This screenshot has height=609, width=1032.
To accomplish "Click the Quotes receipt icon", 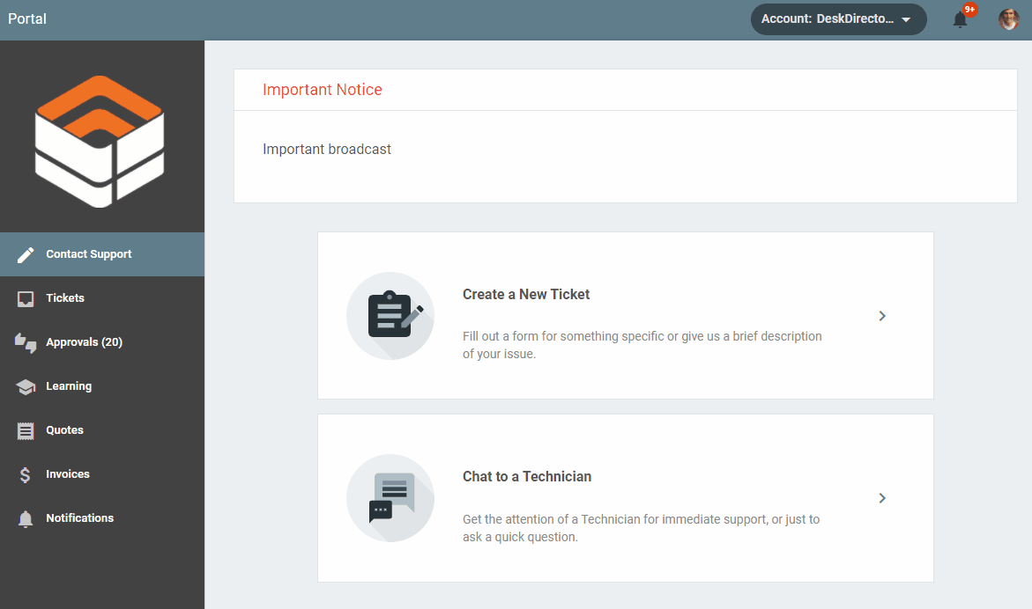I will click(25, 431).
